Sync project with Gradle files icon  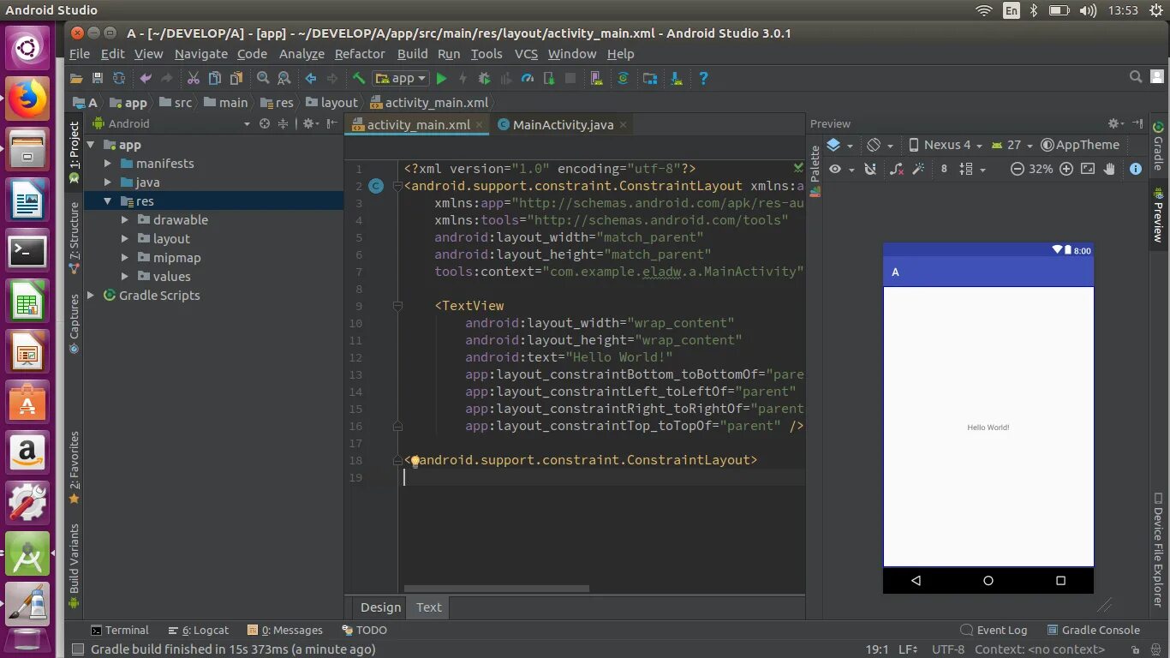623,78
